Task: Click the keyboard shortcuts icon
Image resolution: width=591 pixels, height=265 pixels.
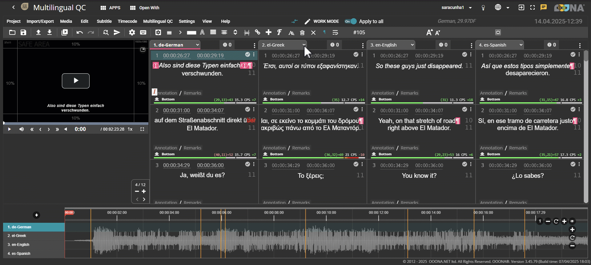Action: click(x=143, y=32)
